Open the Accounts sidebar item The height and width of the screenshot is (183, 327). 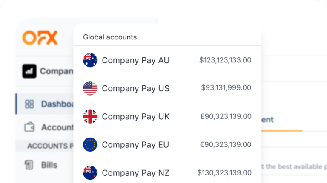click(57, 127)
